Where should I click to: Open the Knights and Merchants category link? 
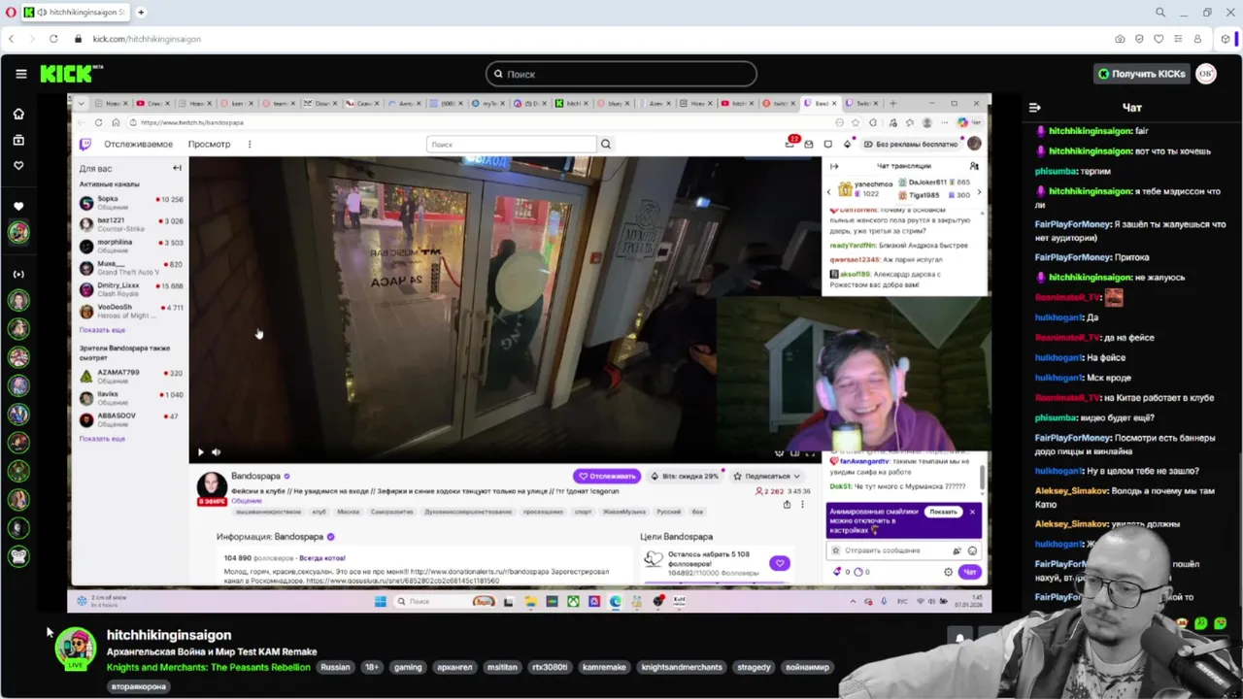(x=209, y=667)
